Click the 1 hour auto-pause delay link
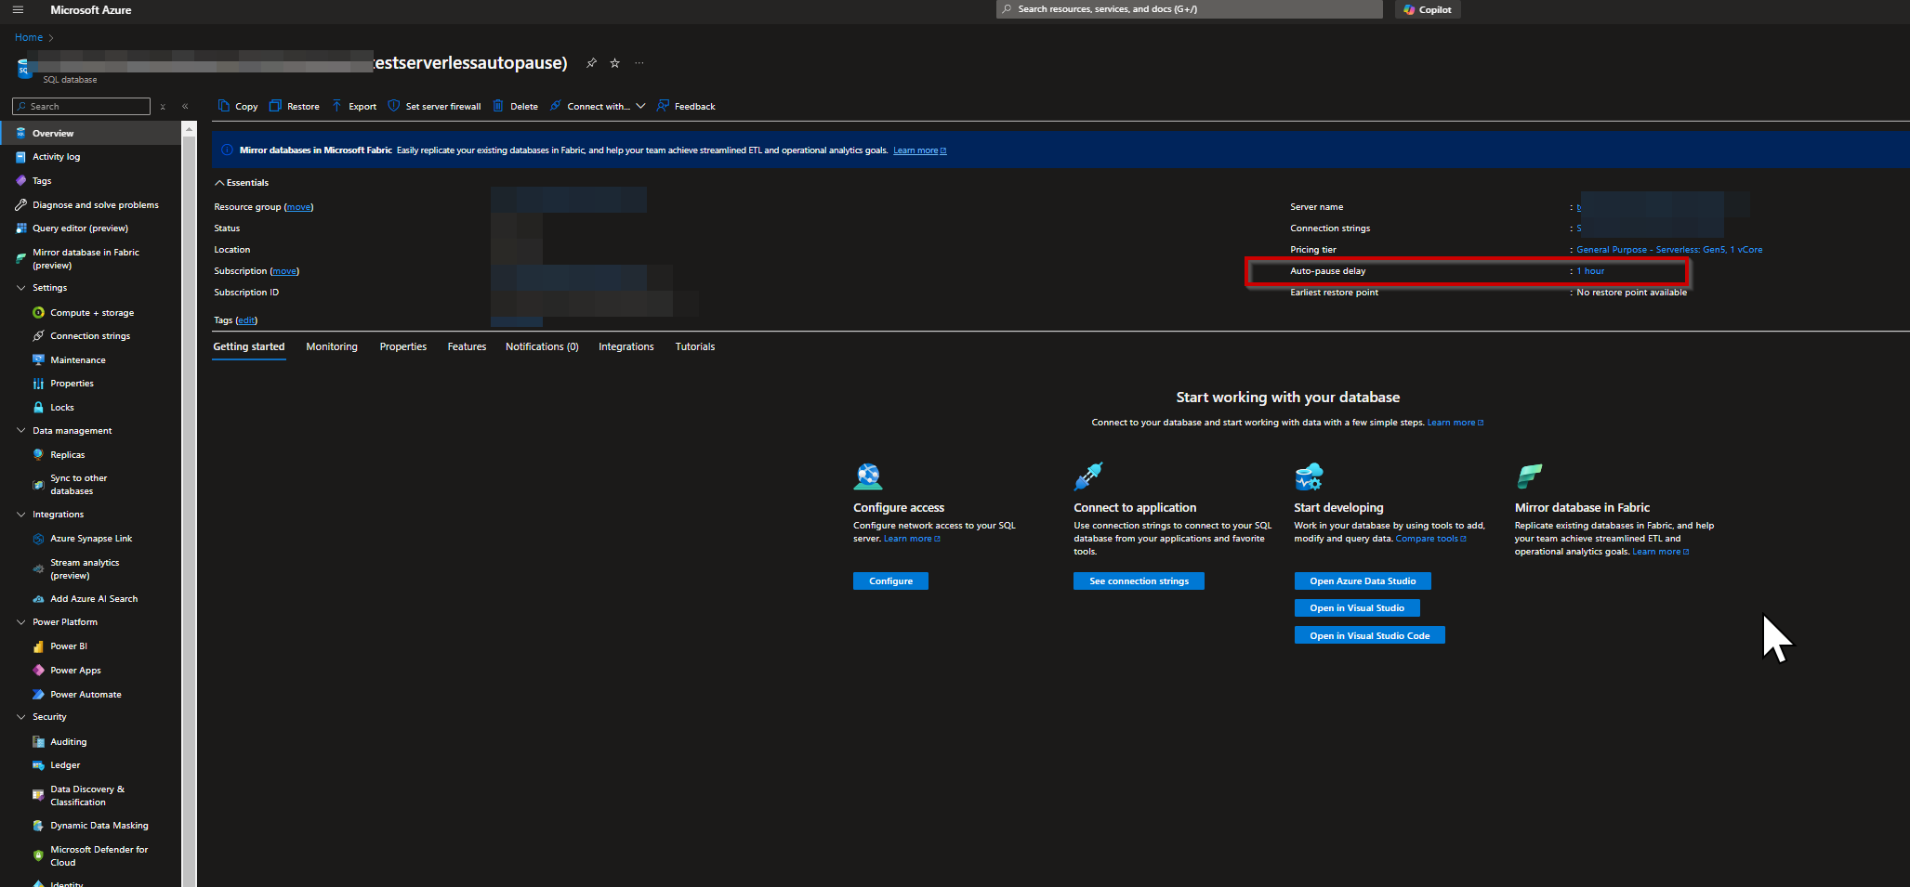Viewport: 1910px width, 887px height. pos(1590,271)
